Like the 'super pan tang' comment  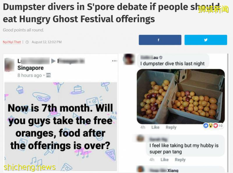pyautogui.click(x=165, y=160)
